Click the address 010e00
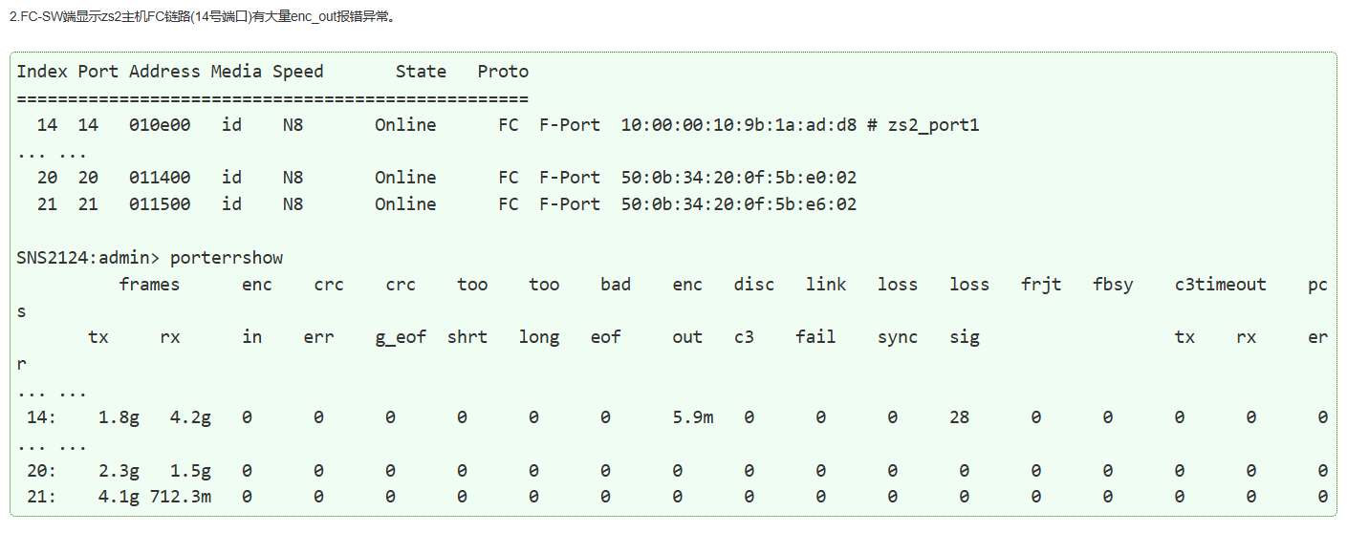 [160, 125]
